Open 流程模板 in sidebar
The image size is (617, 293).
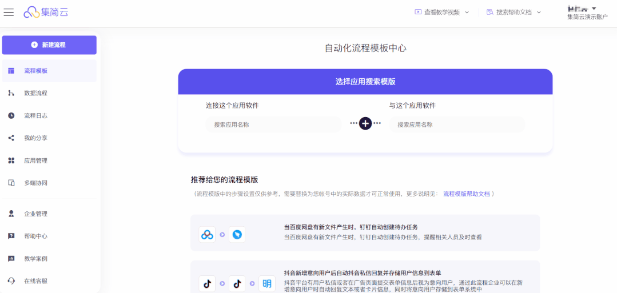(49, 71)
